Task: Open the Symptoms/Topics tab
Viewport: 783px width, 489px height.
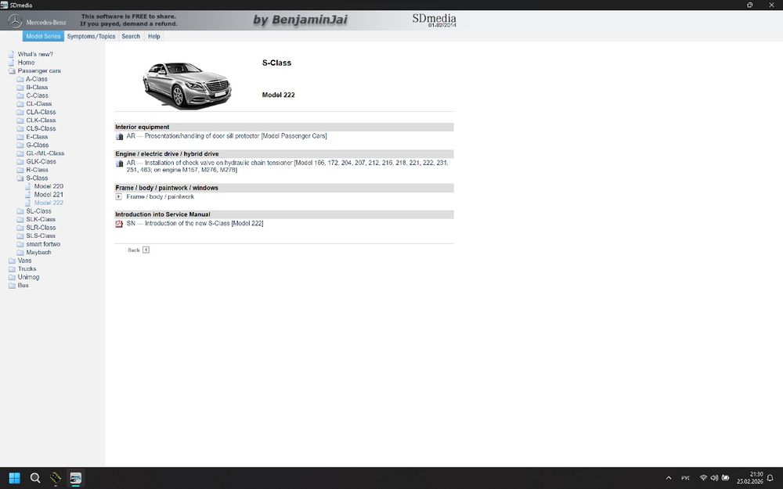Action: tap(91, 37)
